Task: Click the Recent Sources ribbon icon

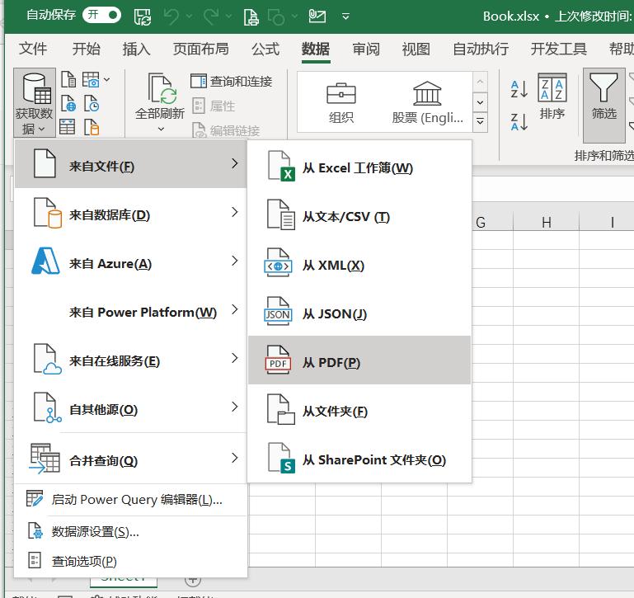Action: [x=92, y=104]
